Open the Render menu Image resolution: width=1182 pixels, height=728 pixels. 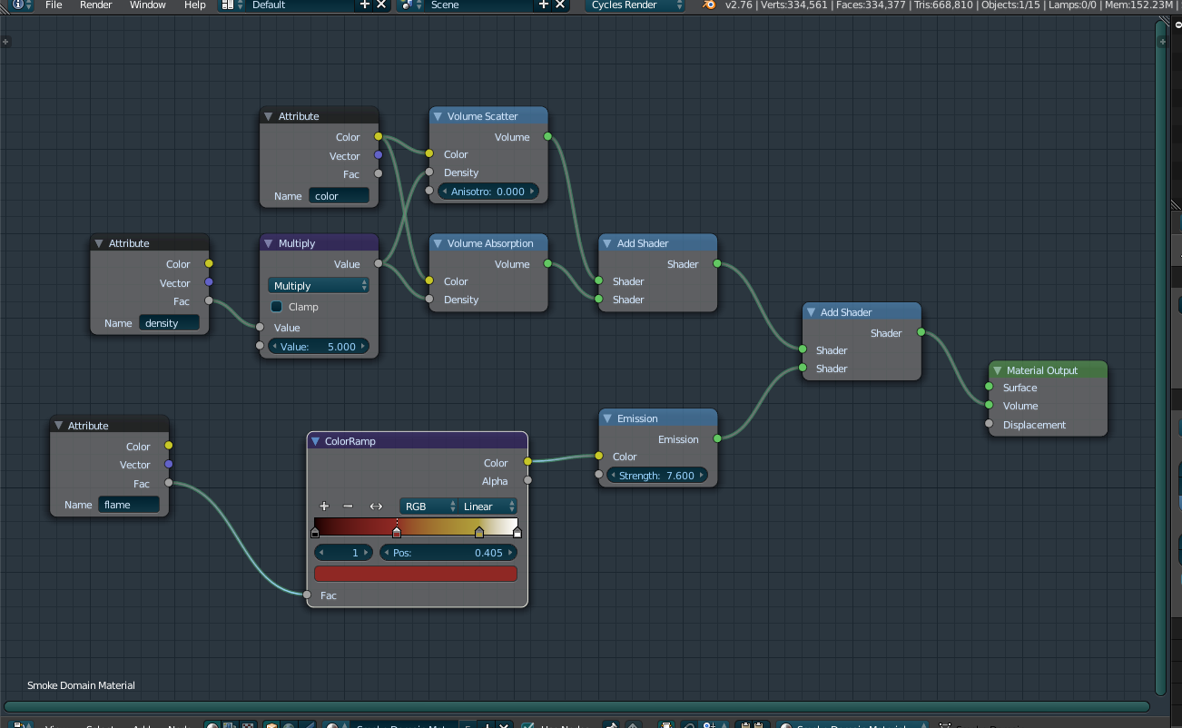96,5
